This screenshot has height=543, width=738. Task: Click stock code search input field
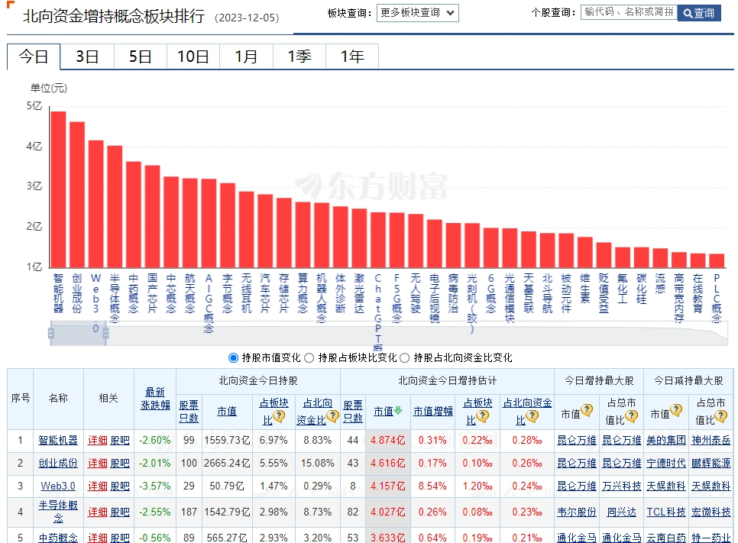pos(628,12)
